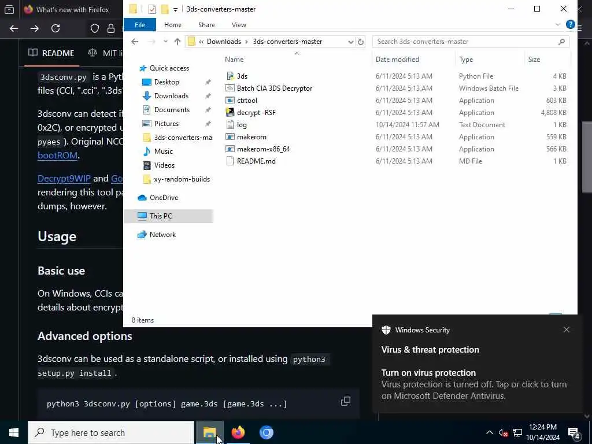This screenshot has height=444, width=592.
Task: Open Quick access in navigation pane
Action: (169, 68)
